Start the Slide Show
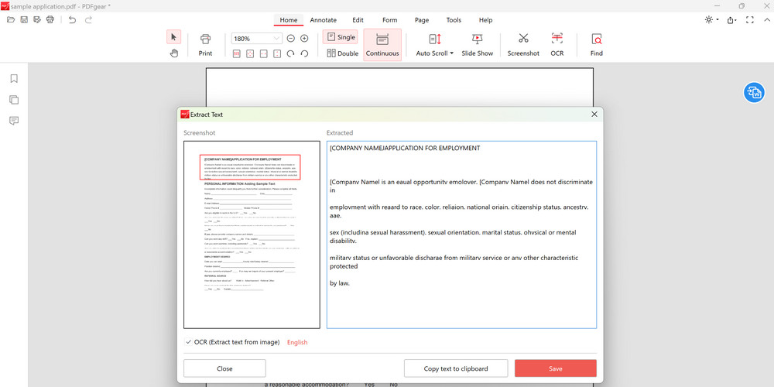The width and height of the screenshot is (774, 387). pyautogui.click(x=478, y=44)
